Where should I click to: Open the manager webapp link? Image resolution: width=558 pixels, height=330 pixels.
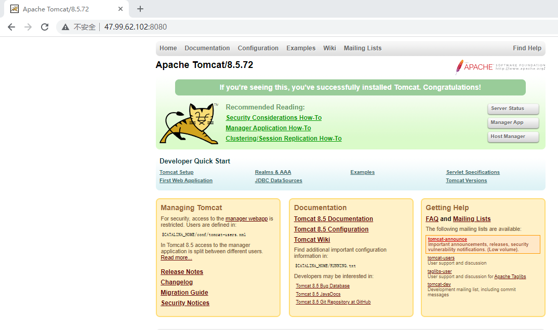pos(246,218)
